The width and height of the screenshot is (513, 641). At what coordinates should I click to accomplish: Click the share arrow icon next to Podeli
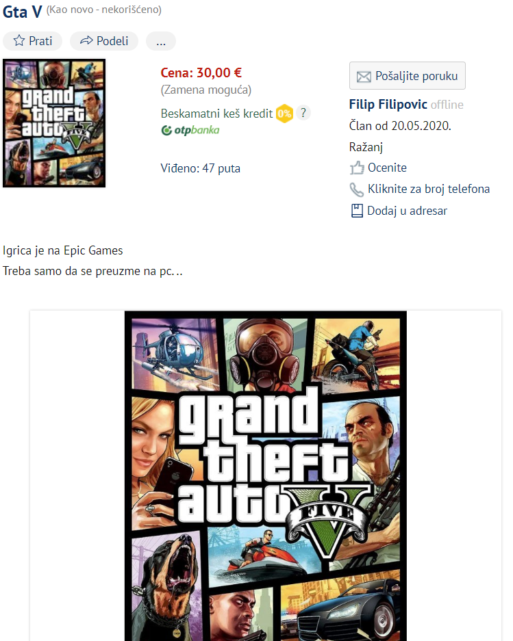[86, 40]
